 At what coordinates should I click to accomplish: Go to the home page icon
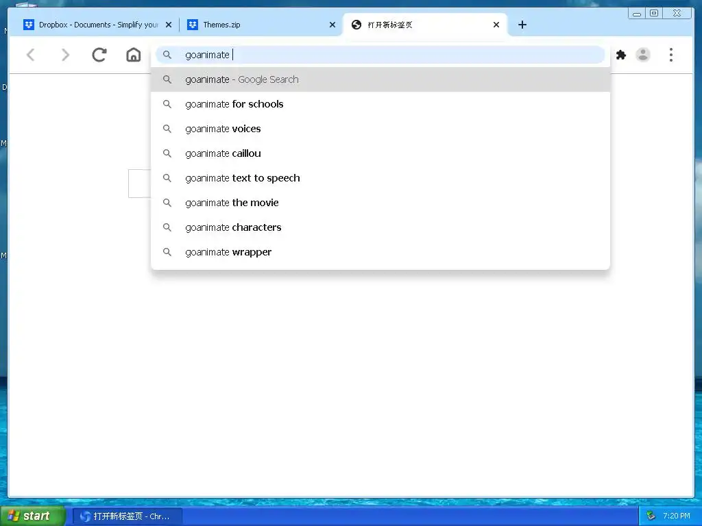(134, 55)
